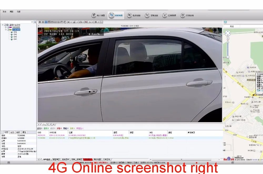Viewport: 263px width, 174px height.
Task: Open stretch display dropdown arrow
Action: click(71, 22)
